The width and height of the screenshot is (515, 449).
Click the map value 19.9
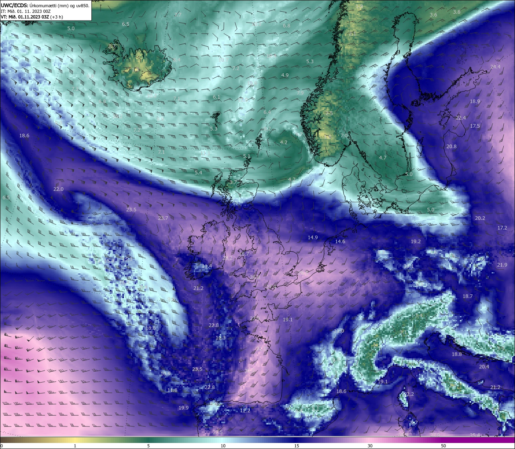tap(183, 408)
